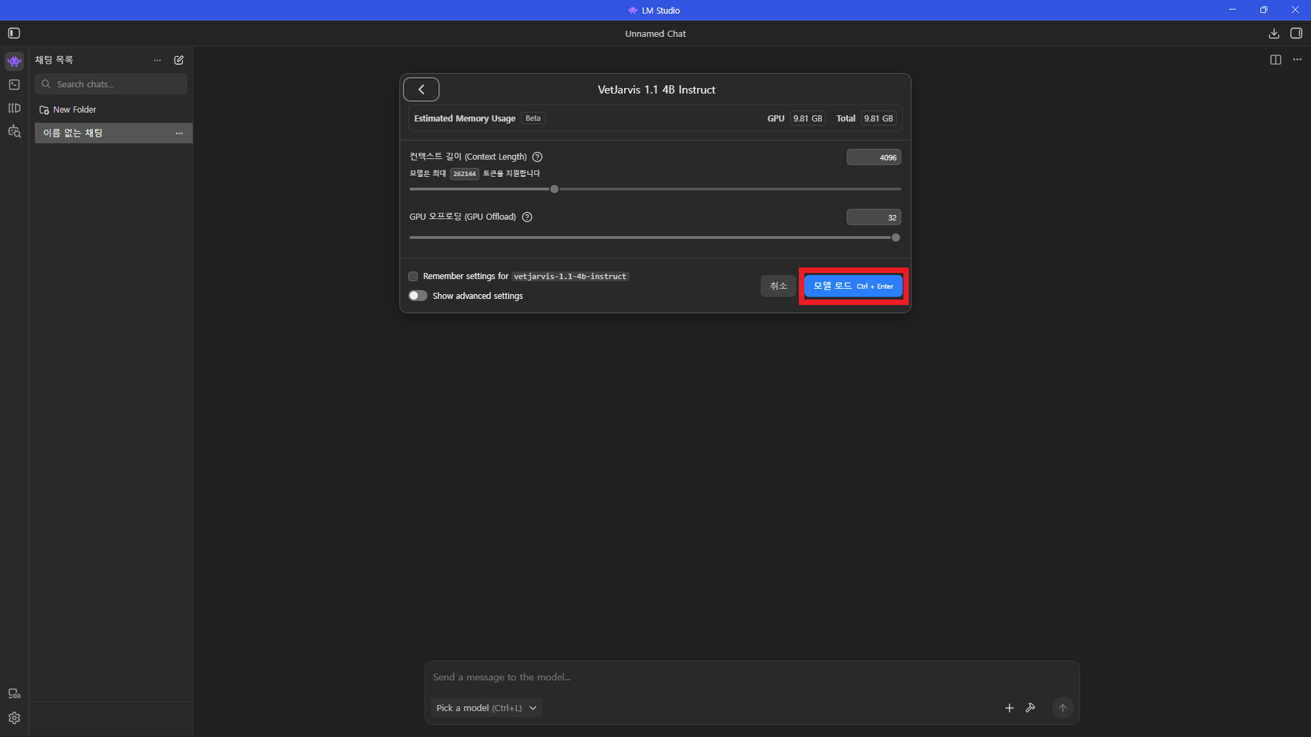The width and height of the screenshot is (1311, 737).
Task: Open chat more options ellipsis top right
Action: [1297, 60]
